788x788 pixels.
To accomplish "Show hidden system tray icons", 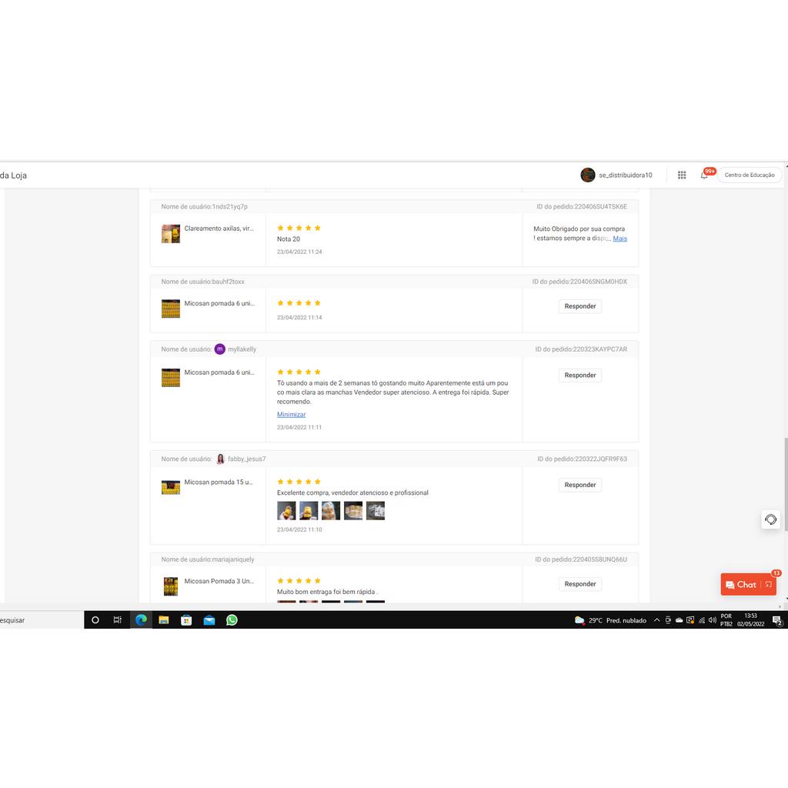I will (656, 620).
